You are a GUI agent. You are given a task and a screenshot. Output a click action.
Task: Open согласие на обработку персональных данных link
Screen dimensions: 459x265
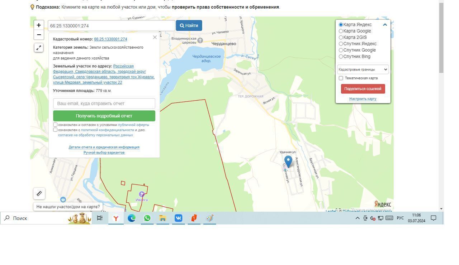[x=95, y=135]
